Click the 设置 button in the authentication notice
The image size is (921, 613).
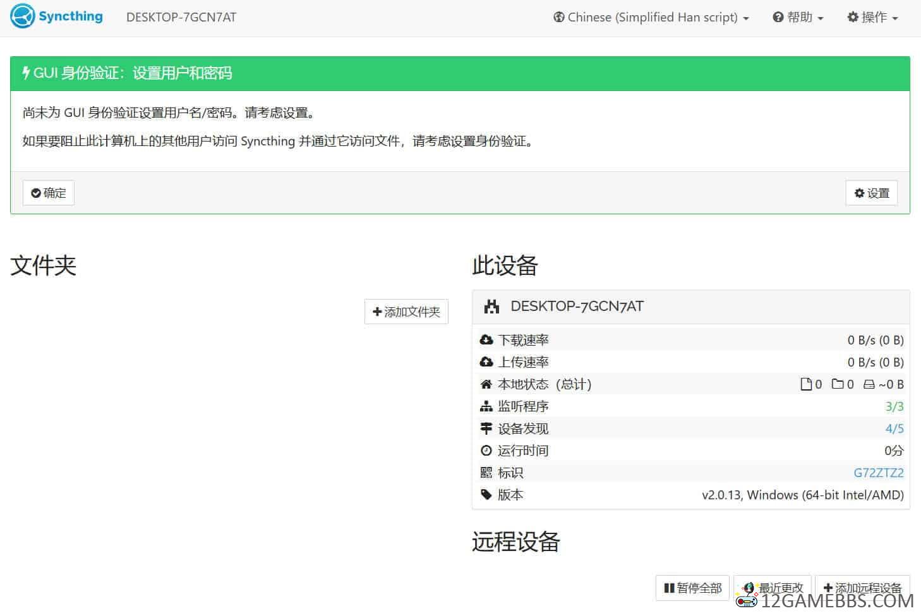[872, 193]
